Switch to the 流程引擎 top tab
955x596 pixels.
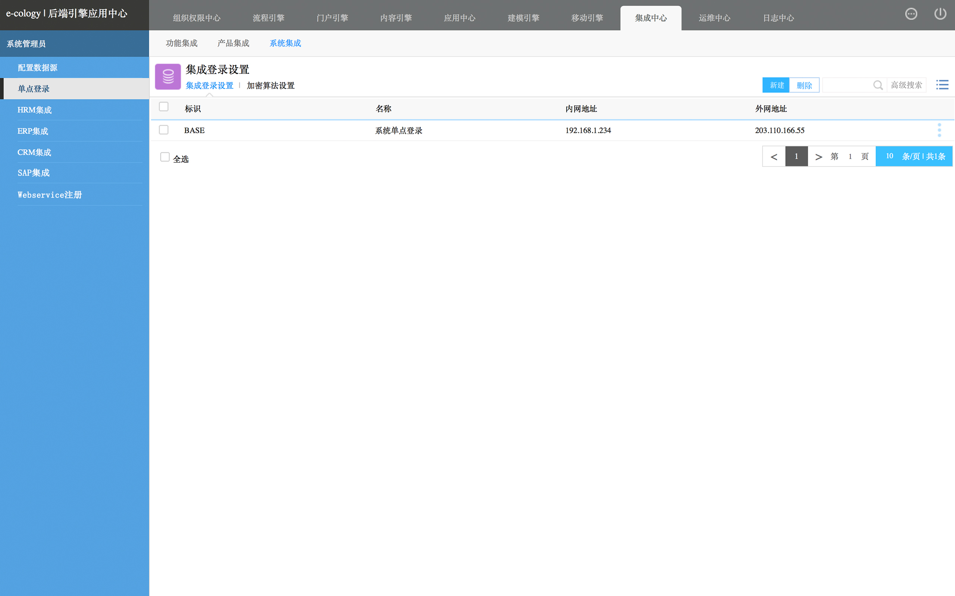[268, 18]
